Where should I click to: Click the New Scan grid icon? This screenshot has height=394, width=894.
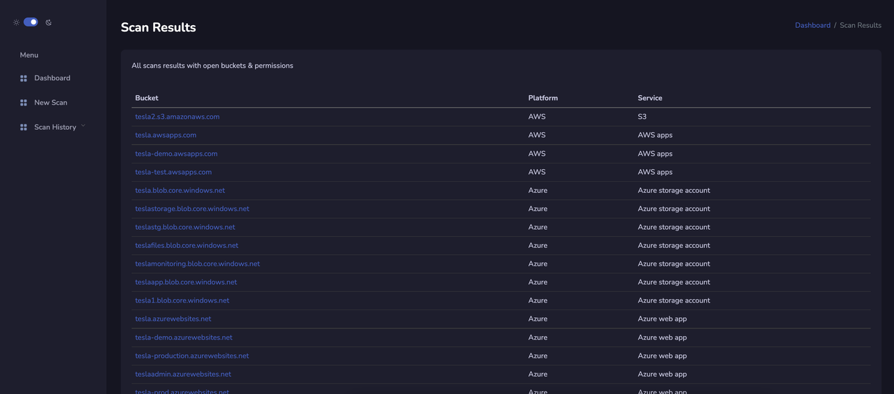[24, 103]
